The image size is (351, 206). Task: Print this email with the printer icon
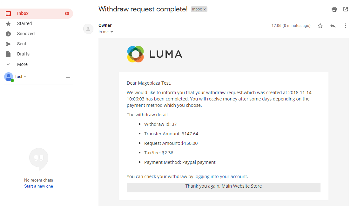[334, 9]
